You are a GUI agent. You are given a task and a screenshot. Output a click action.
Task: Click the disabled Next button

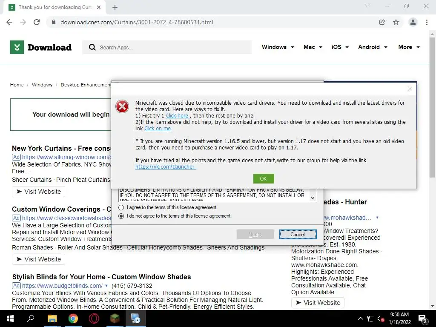click(255, 235)
